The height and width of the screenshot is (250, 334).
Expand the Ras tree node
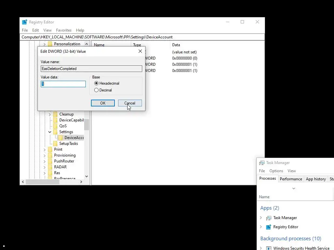[44, 173]
